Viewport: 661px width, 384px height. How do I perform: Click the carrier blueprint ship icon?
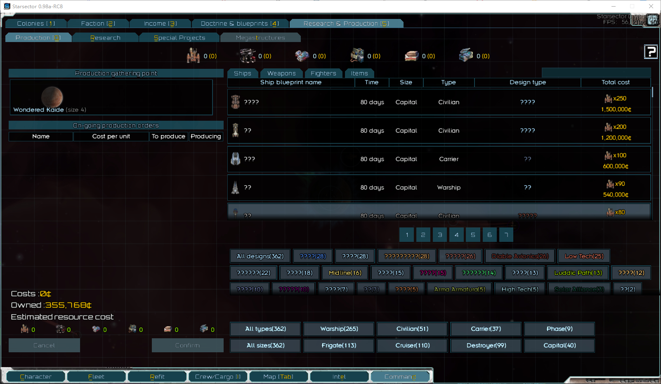[236, 159]
